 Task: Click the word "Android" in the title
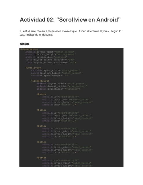(x=107, y=20)
